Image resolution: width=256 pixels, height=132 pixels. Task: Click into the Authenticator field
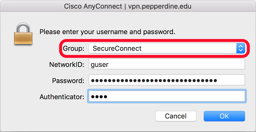[167, 97]
